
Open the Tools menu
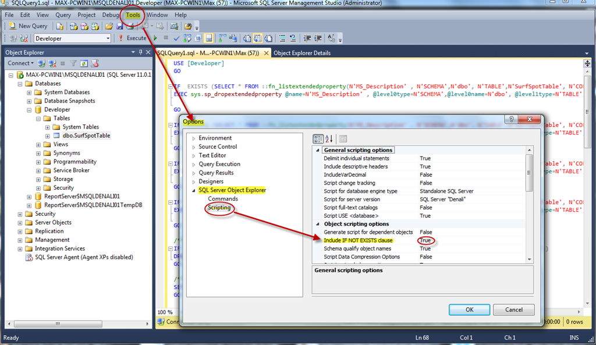pos(133,15)
